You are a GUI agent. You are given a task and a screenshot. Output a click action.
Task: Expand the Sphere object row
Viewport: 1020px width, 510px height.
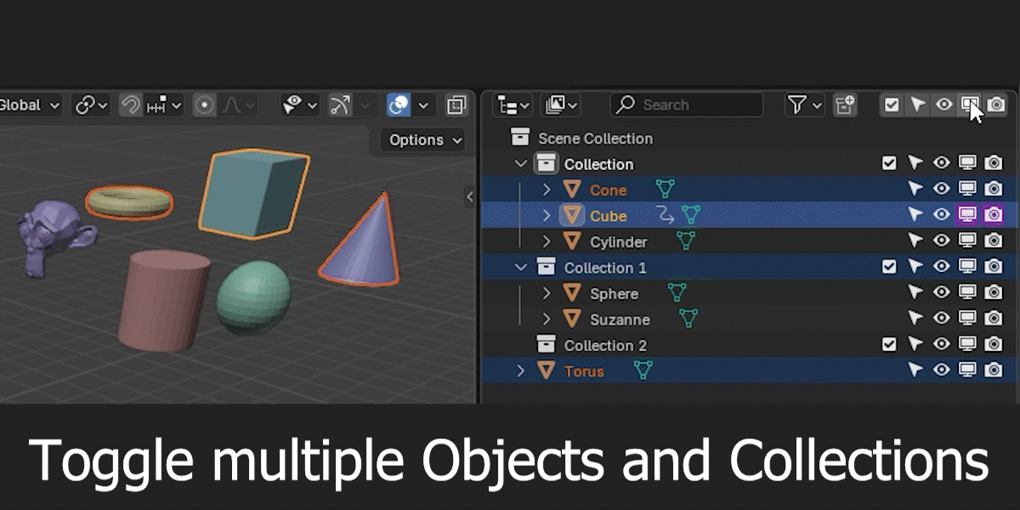(x=547, y=293)
